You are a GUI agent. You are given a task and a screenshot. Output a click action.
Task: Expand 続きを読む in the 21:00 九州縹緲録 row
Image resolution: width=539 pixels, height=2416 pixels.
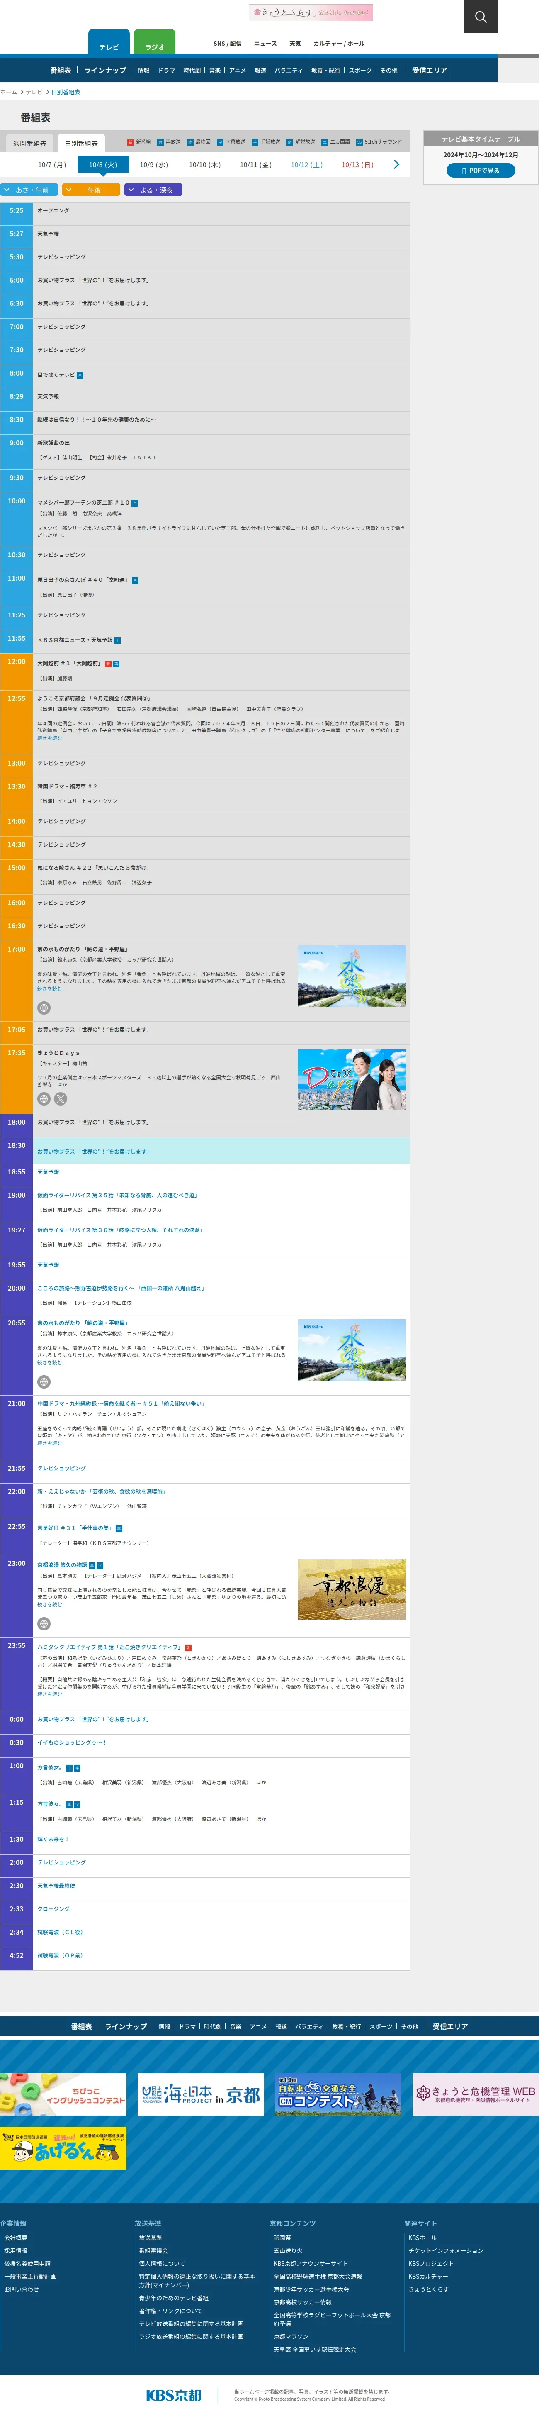click(x=50, y=1443)
